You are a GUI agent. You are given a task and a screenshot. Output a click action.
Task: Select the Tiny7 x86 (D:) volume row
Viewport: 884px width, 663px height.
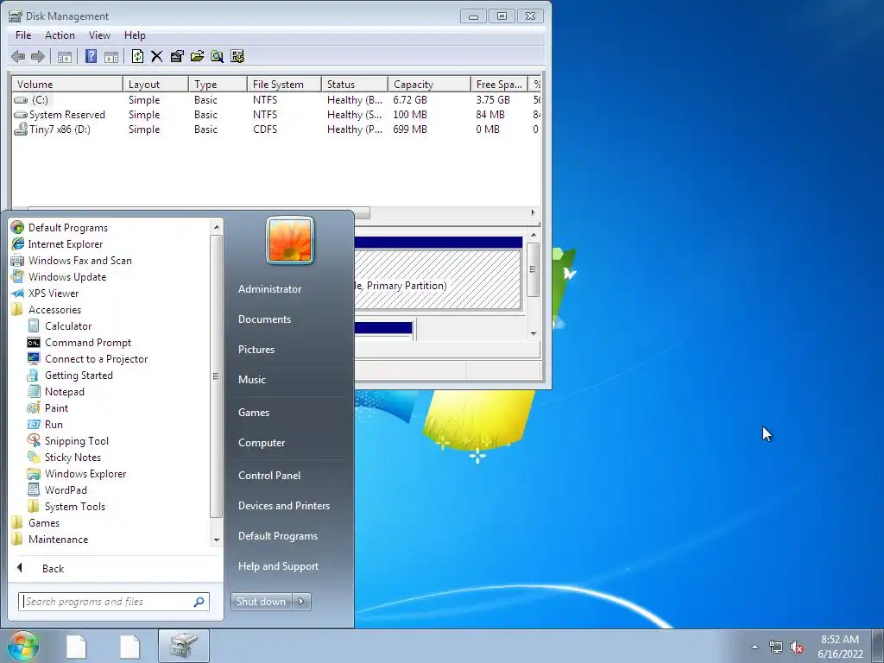click(x=275, y=129)
